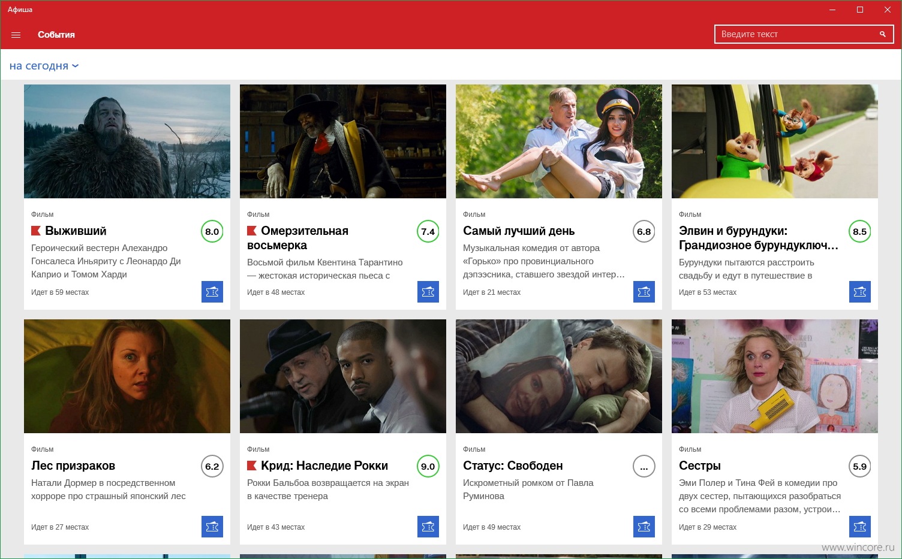Select the Сестры poster image

point(775,376)
